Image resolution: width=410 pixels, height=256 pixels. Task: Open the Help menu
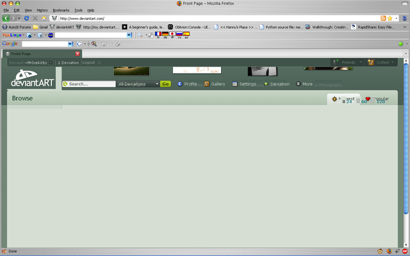pyautogui.click(x=91, y=10)
